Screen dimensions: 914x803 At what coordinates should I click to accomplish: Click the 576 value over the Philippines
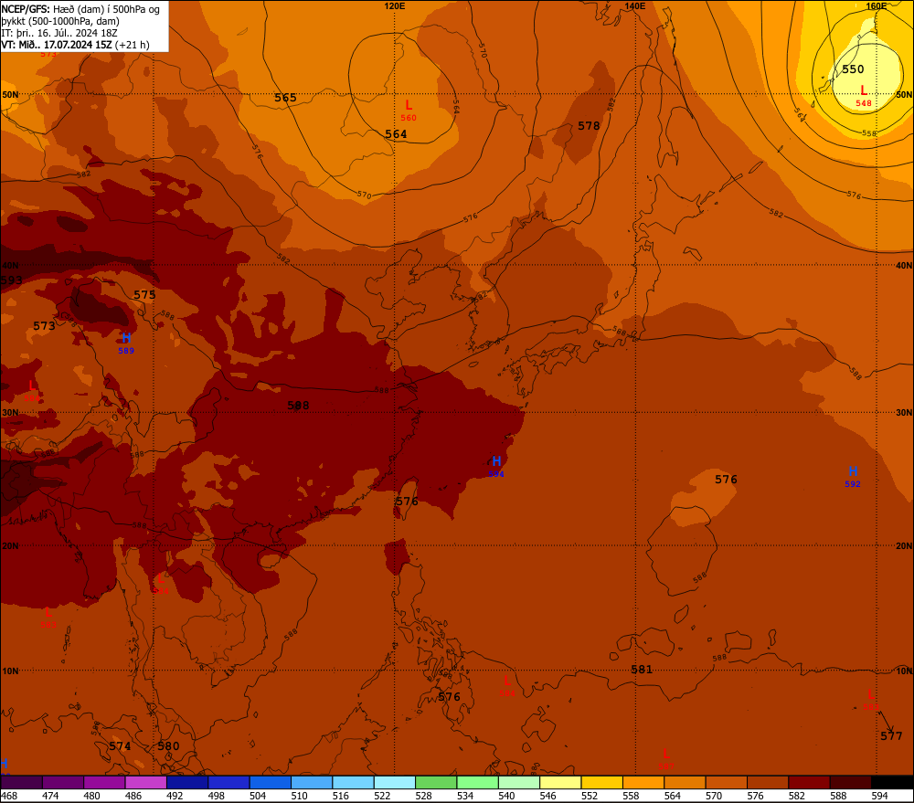(x=450, y=696)
